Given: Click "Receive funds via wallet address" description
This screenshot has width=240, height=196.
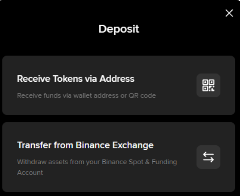Looking at the screenshot, I should (x=68, y=96).
